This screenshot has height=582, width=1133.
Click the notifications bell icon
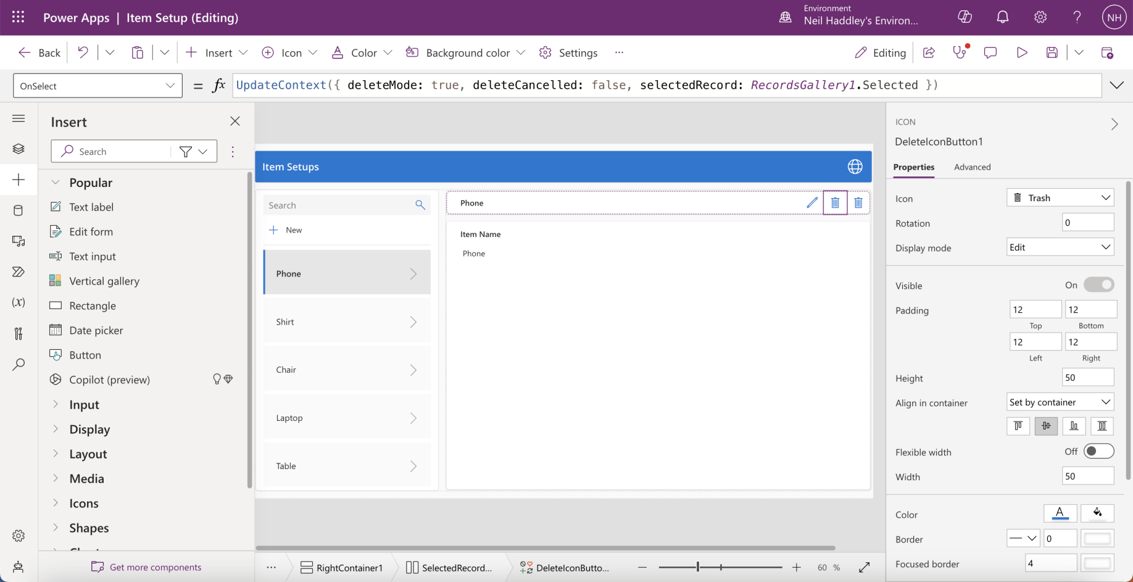[x=1003, y=17]
